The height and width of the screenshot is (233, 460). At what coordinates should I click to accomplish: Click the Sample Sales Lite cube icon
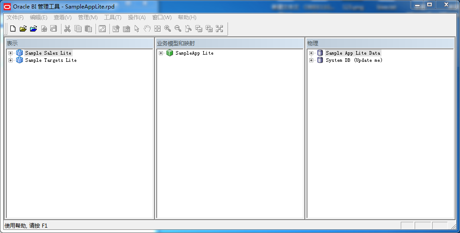[20, 53]
